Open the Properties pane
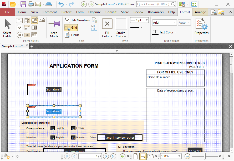This screenshot has width=234, height=161. click(201, 26)
